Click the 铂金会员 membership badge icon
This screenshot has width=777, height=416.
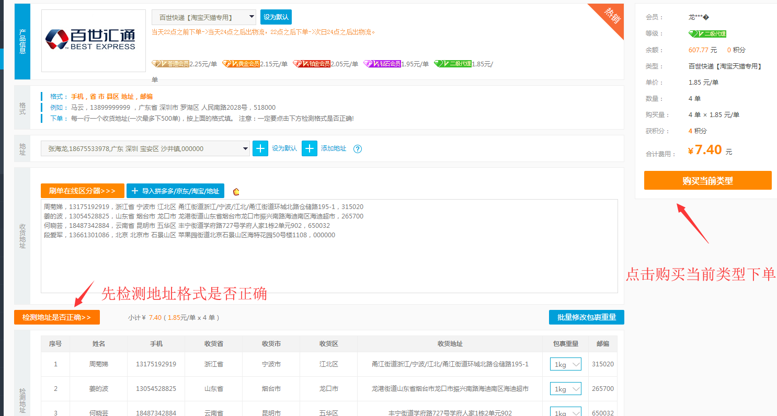coord(312,64)
